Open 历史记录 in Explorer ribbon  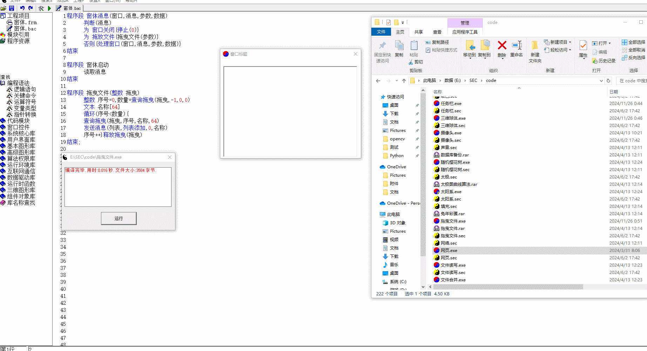604,61
